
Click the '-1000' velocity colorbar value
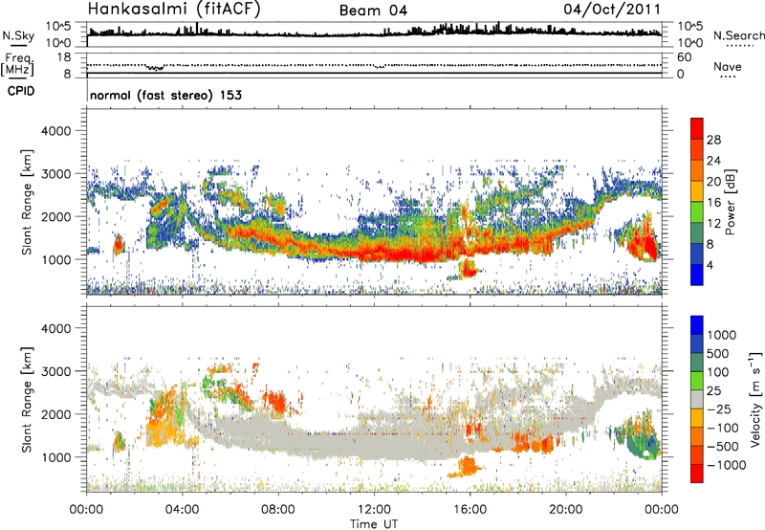click(726, 465)
